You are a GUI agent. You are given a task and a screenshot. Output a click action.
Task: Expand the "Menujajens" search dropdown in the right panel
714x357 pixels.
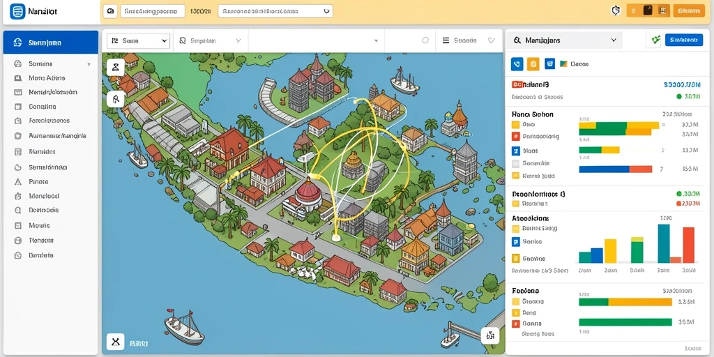pos(564,40)
